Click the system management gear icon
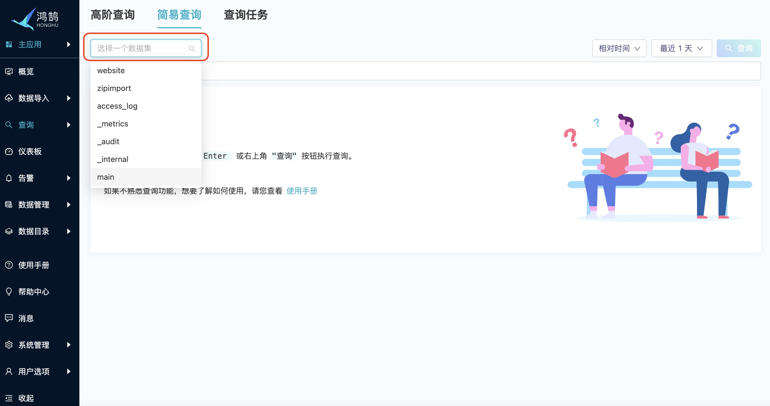The image size is (770, 406). click(x=9, y=345)
